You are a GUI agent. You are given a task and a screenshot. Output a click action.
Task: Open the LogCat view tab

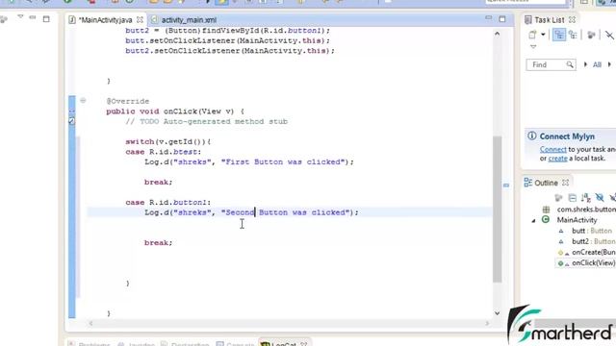coord(284,344)
